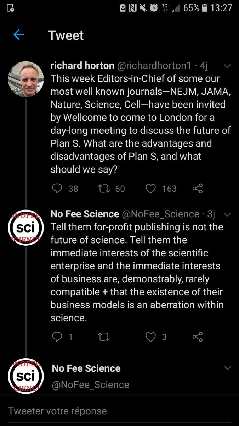Screen dimensions: 239x426
Task: Tap the back arrow next to Tweet
Action: pyautogui.click(x=18, y=35)
